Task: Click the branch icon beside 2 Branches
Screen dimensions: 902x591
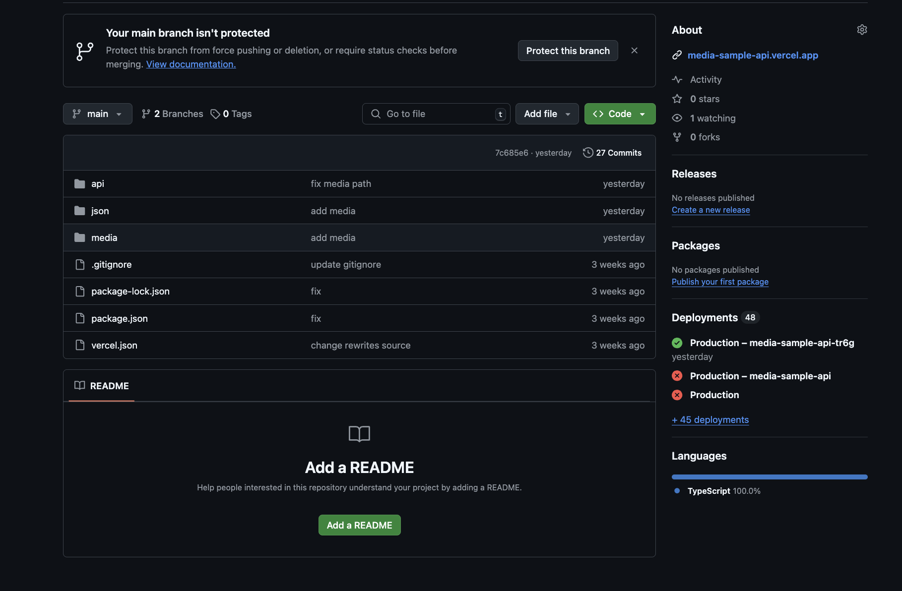Action: point(146,114)
